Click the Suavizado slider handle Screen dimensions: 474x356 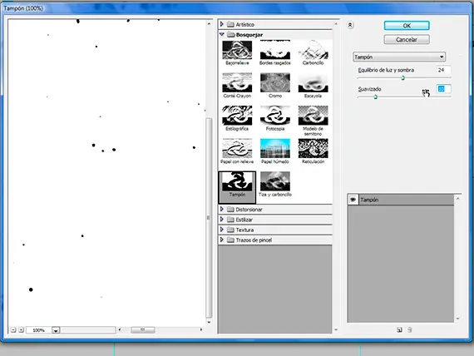[x=375, y=96]
